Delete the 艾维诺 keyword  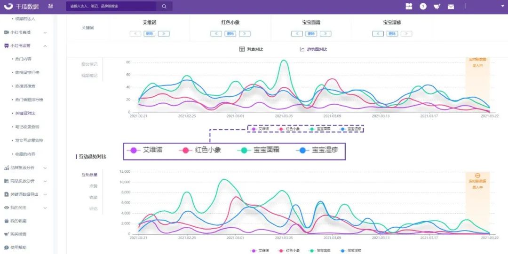150,34
